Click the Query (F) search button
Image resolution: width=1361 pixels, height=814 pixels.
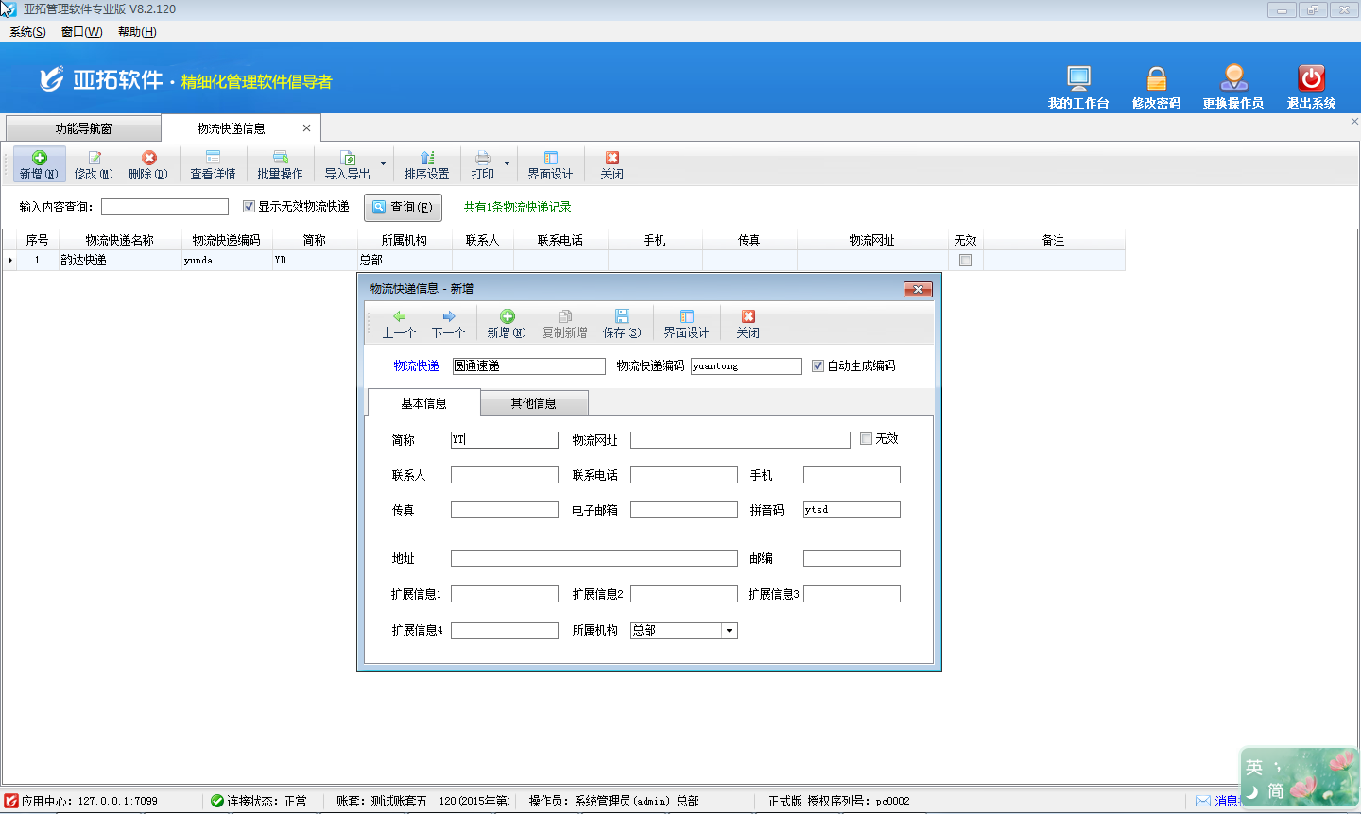pyautogui.click(x=403, y=208)
